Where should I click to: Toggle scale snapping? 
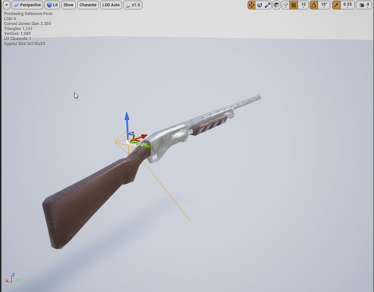point(336,5)
